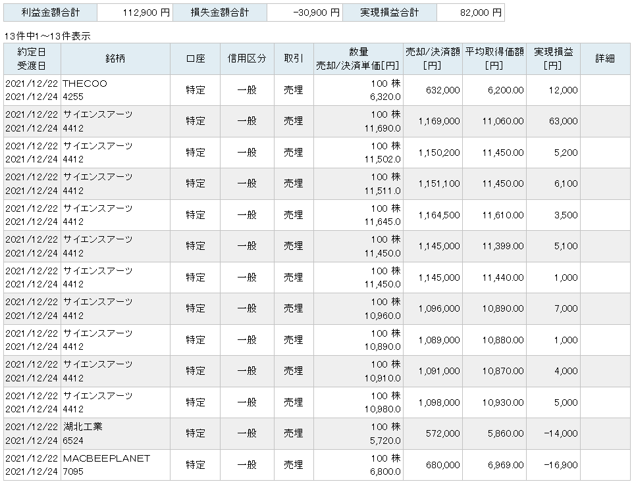634x484 pixels.
Task: Click the 5,200 realized profit cell
Action: [553, 153]
